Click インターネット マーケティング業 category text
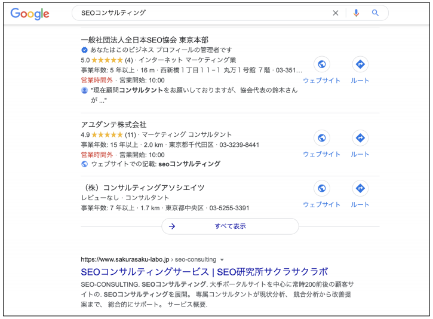 point(187,60)
